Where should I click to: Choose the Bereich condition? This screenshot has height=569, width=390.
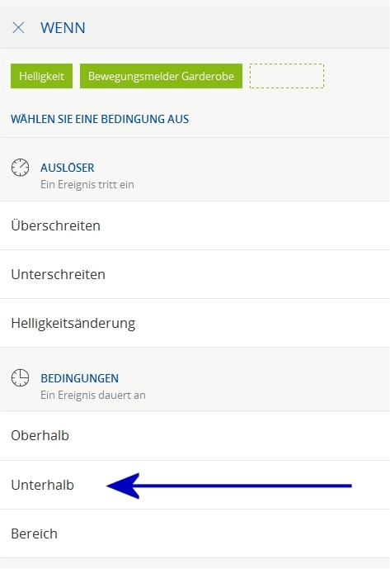point(195,533)
